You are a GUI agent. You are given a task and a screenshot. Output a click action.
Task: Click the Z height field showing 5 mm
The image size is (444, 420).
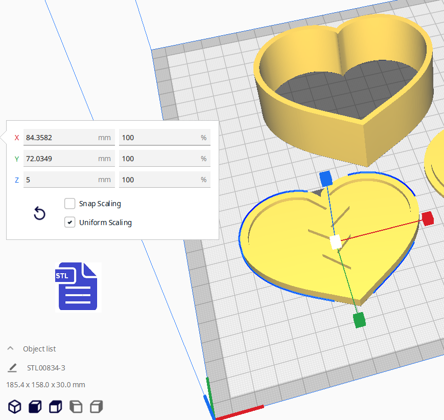click(69, 180)
